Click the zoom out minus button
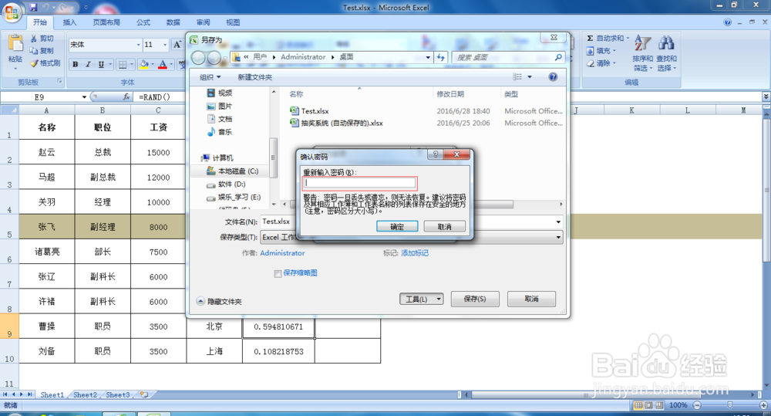The height and width of the screenshot is (416, 771). coord(697,405)
